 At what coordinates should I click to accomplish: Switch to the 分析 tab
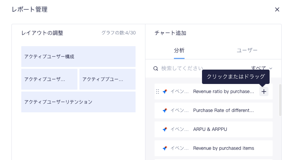[x=179, y=50]
